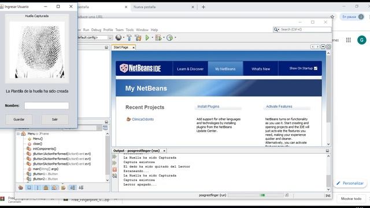The image size is (370, 208).
Task: Toggle the Show On Startup checkbox
Action: 316,68
